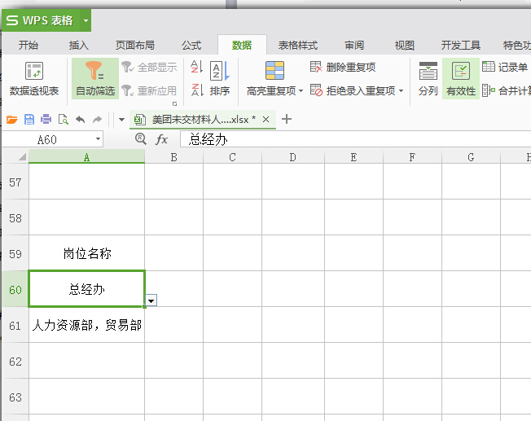The height and width of the screenshot is (421, 531).
Task: Add a new document tab with plus
Action: tap(287, 119)
